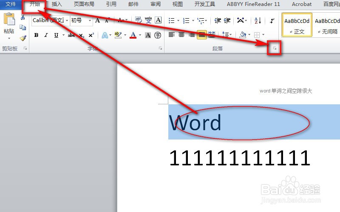Image resolution: width=340 pixels, height=212 pixels.
Task: Click the 粘贴 paste button
Action: (x=9, y=23)
